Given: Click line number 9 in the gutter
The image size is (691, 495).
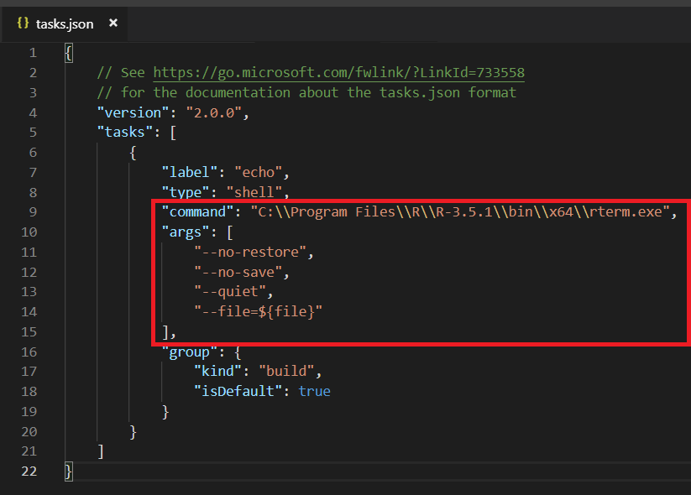Looking at the screenshot, I should pos(32,211).
